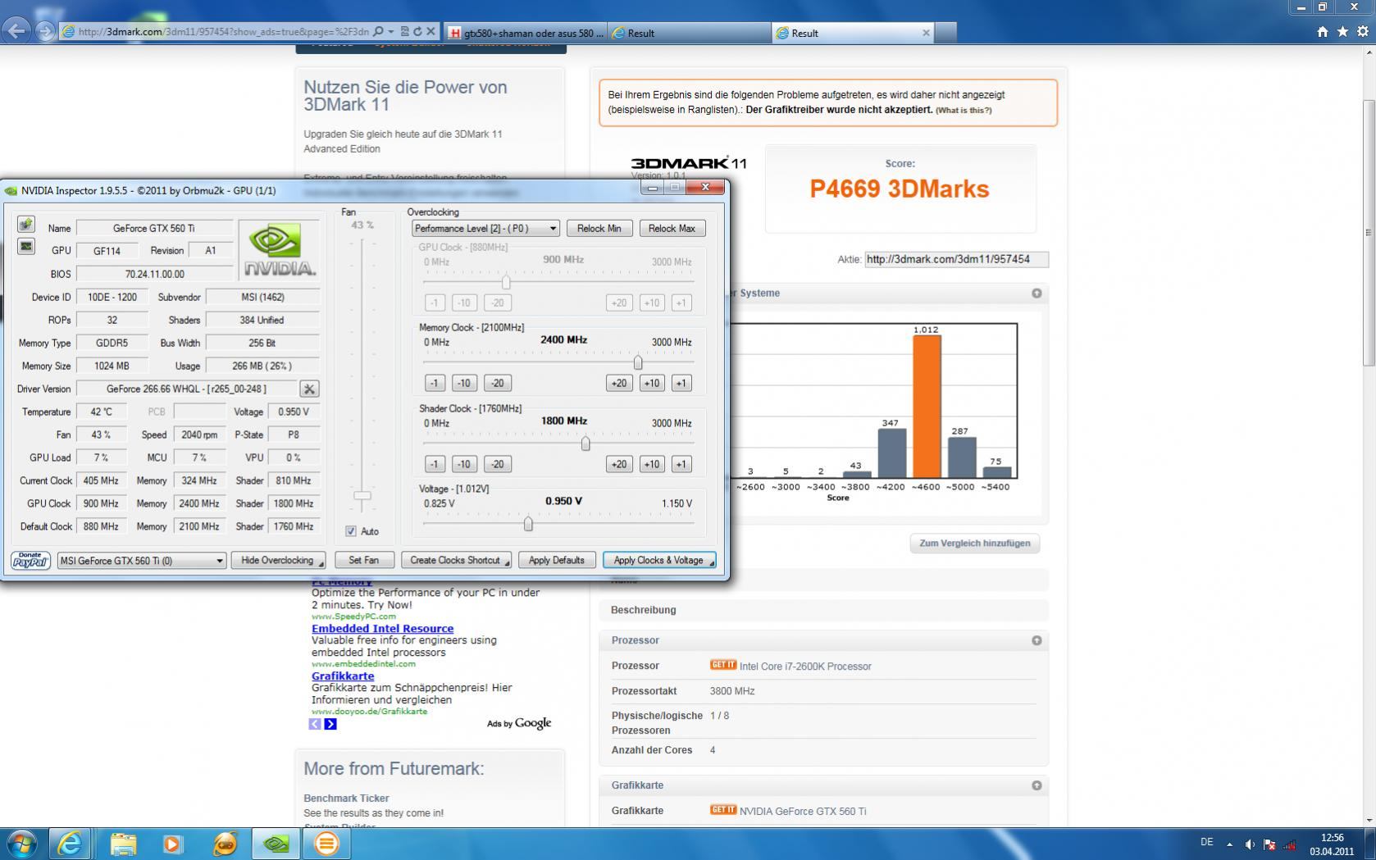Click the Shader Clock slider thumb

tap(585, 443)
